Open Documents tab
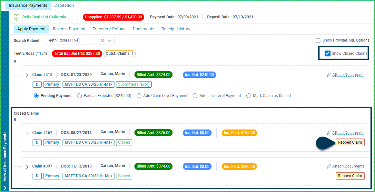The height and width of the screenshot is (192, 375). (143, 29)
